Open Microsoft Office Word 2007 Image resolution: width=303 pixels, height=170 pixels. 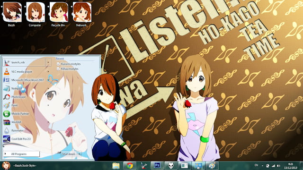coord(27,80)
